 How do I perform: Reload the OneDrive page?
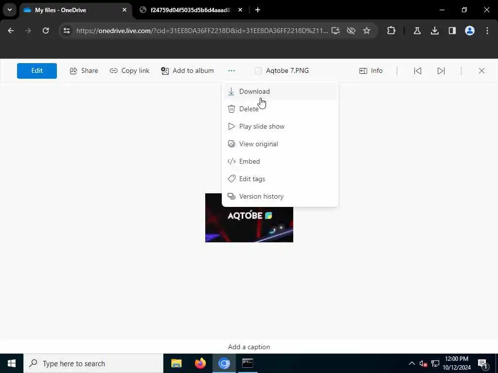46,31
